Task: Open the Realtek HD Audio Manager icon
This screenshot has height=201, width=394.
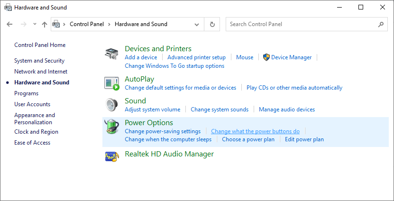Action: pyautogui.click(x=111, y=155)
